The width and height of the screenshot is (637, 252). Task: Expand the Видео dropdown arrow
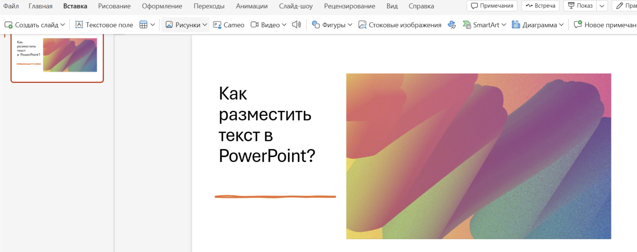[x=284, y=25]
